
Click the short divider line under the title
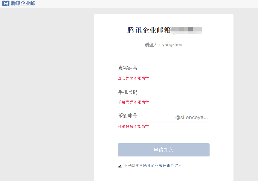coord(164,38)
